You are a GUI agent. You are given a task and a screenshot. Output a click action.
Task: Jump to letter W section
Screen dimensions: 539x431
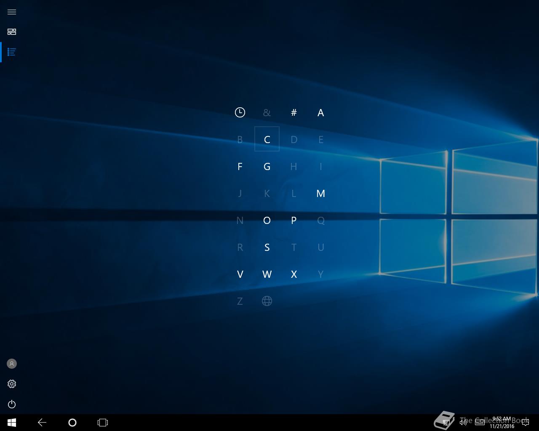coord(267,274)
